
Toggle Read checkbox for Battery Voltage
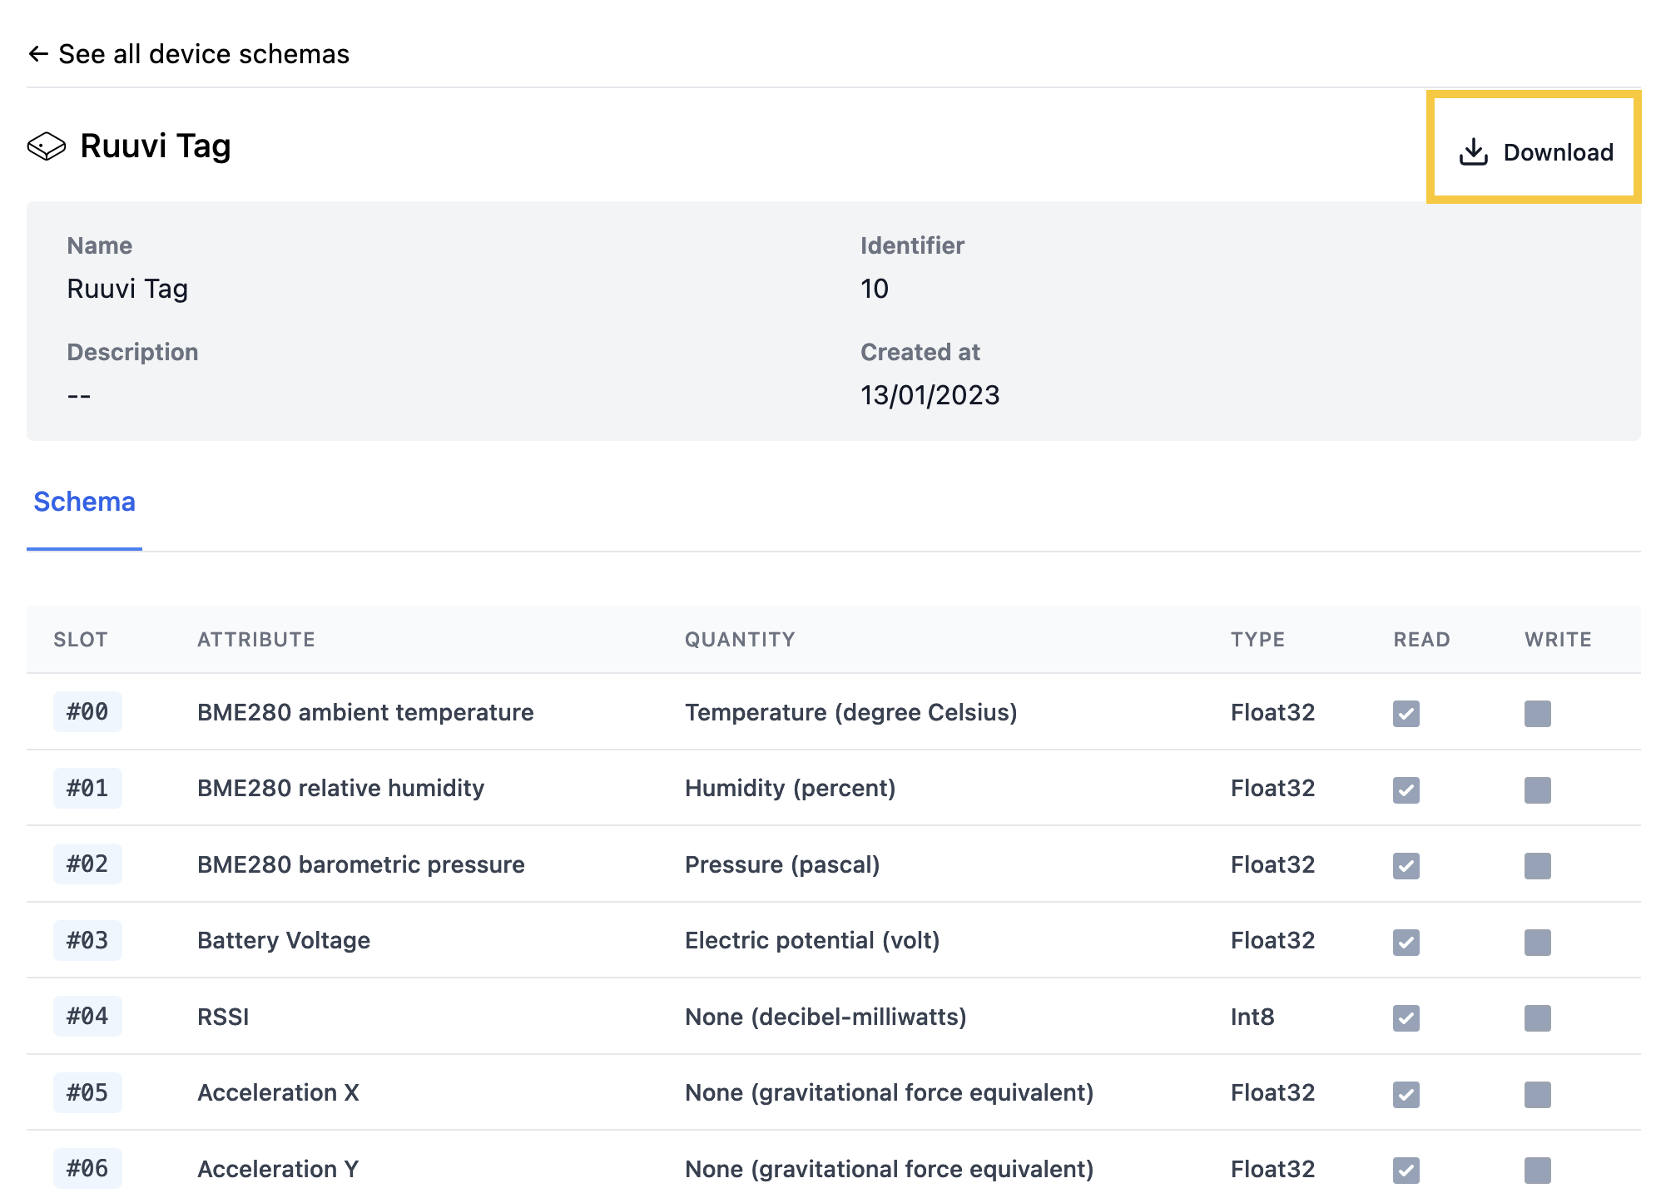click(1406, 942)
